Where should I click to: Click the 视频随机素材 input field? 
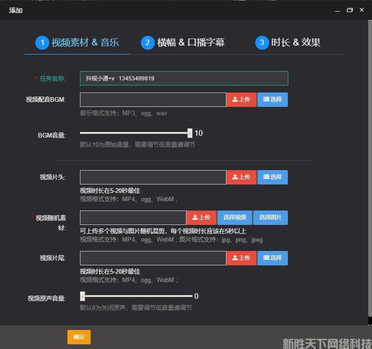coord(133,218)
